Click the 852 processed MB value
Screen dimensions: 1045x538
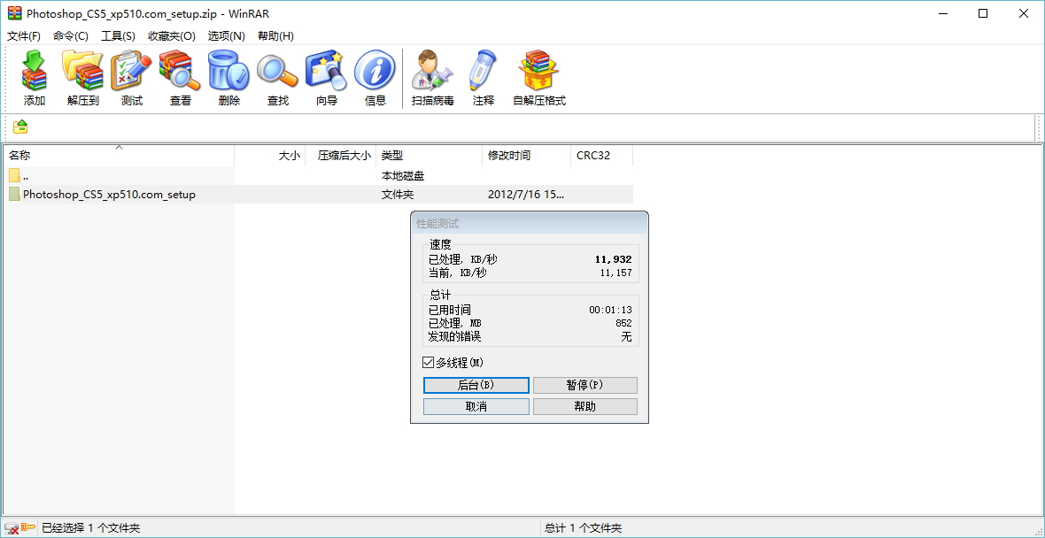pyautogui.click(x=623, y=323)
